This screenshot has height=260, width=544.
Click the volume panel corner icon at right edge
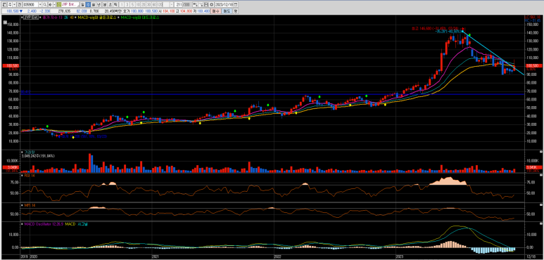pyautogui.click(x=542, y=152)
